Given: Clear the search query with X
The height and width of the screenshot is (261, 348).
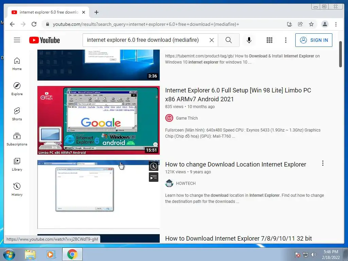Looking at the screenshot, I should [x=212, y=40].
